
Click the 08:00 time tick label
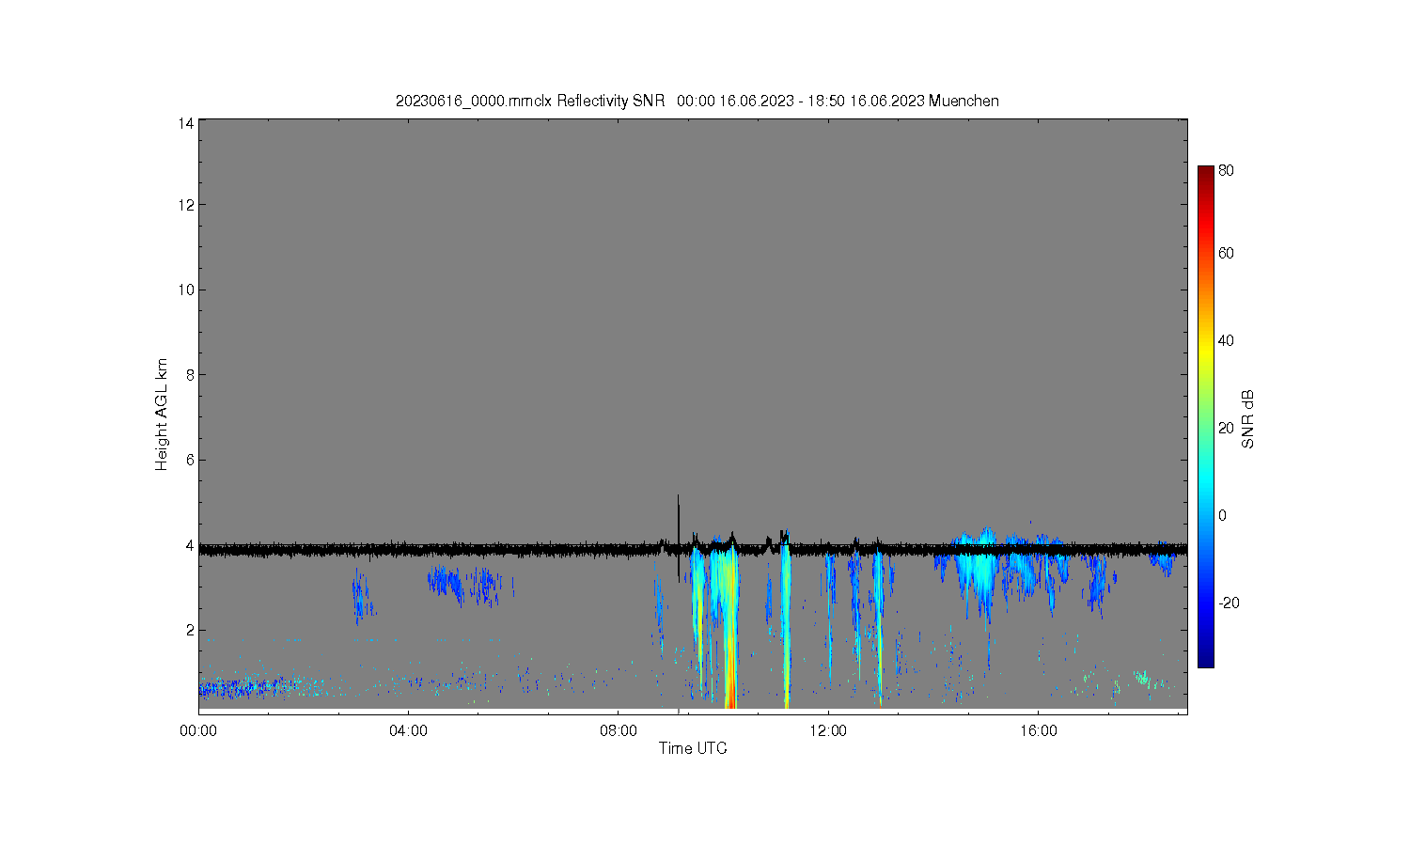pyautogui.click(x=619, y=730)
